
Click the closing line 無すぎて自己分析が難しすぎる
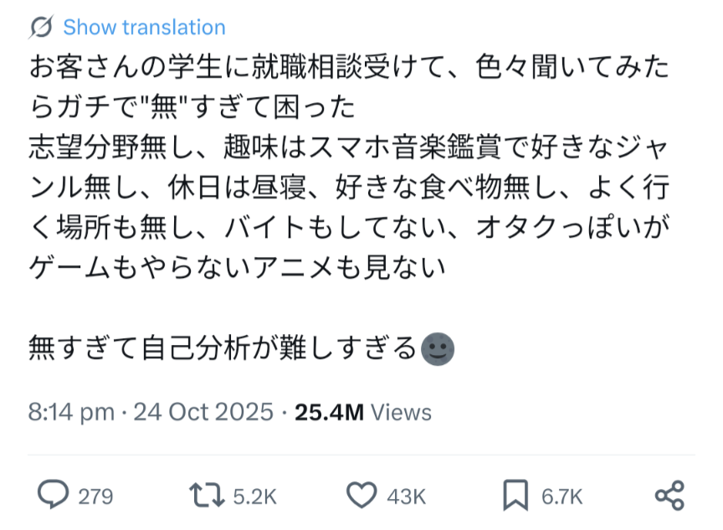222,347
